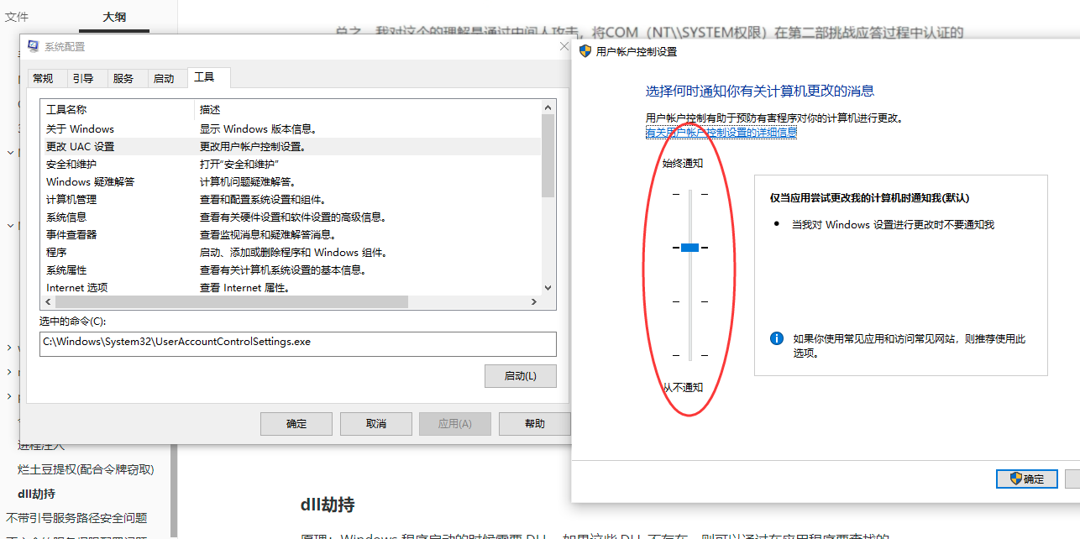
Task: Select the 系统信息 tool row
Action: click(x=291, y=217)
